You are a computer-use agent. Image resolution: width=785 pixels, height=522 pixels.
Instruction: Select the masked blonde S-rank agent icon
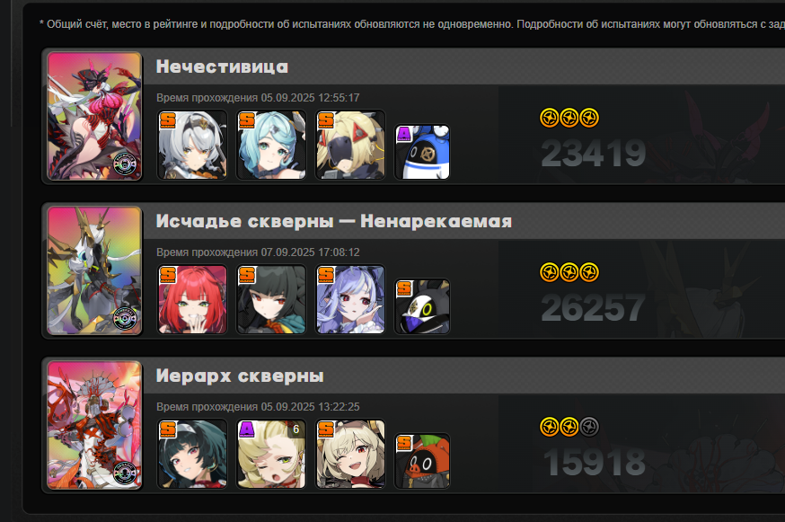(350, 145)
